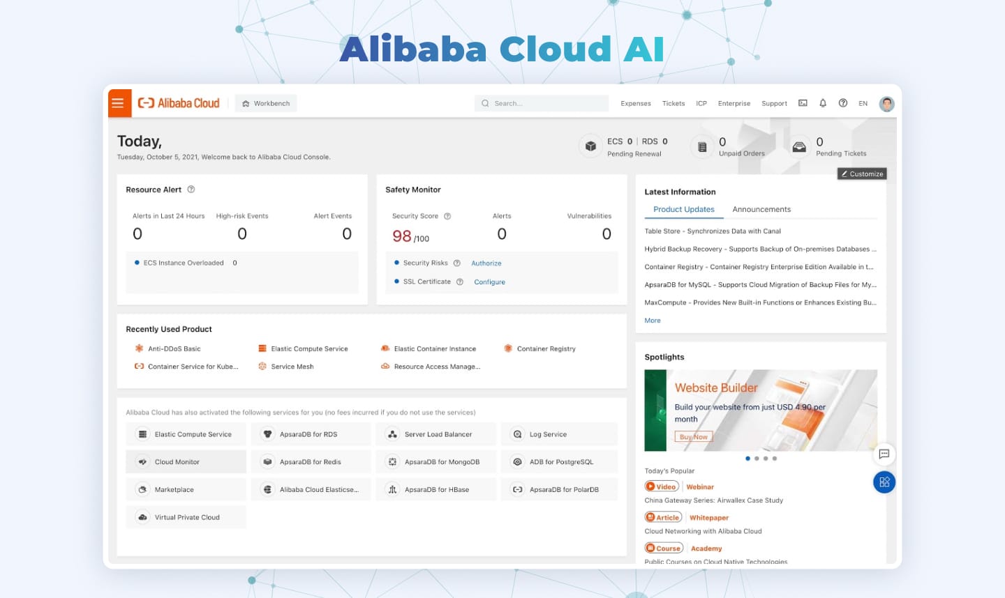
Task: Click the Pending Tickets inbox icon
Action: (x=799, y=146)
